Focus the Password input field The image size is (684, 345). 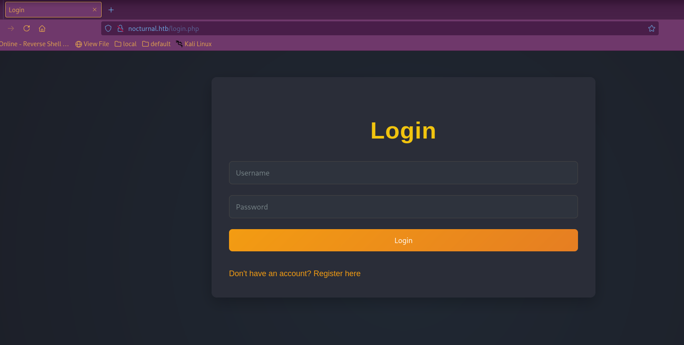[403, 207]
